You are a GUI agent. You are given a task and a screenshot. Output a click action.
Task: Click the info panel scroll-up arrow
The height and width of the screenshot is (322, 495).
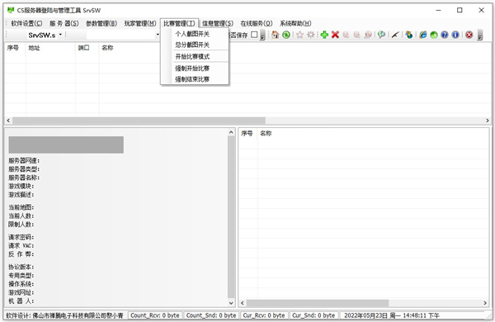point(231,132)
